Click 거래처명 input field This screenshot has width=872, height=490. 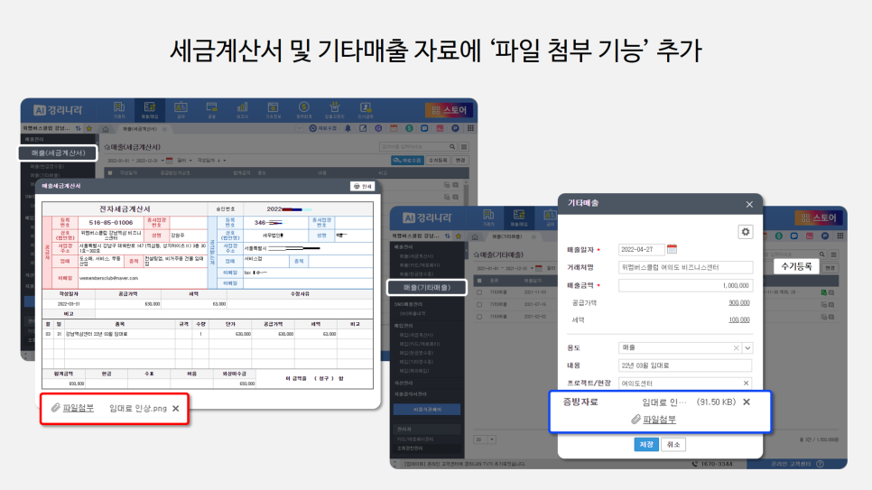[685, 267]
